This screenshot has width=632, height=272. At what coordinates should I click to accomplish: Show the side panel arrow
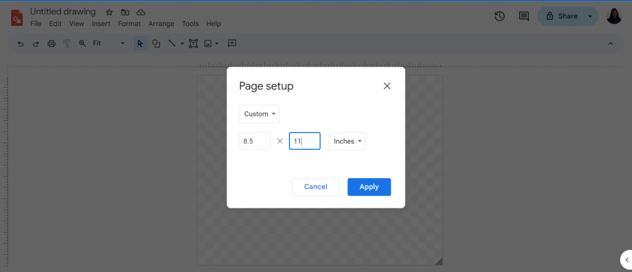(x=627, y=260)
